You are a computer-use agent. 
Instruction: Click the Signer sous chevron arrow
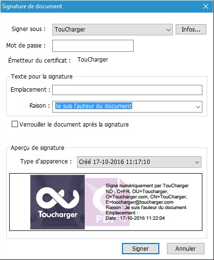pos(168,30)
